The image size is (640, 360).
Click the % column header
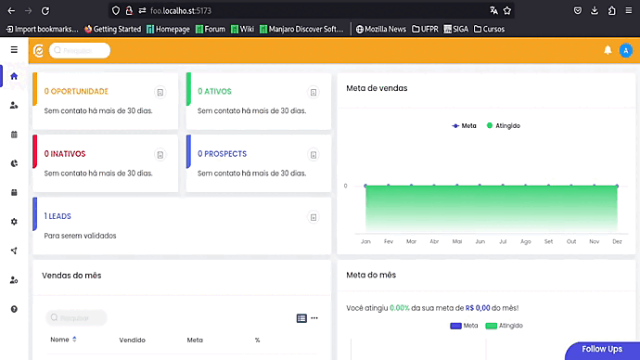pos(257,340)
